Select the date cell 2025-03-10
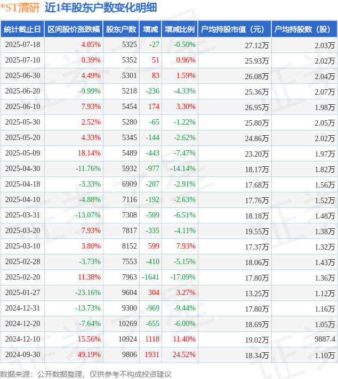This screenshot has width=338, height=379. click(23, 246)
